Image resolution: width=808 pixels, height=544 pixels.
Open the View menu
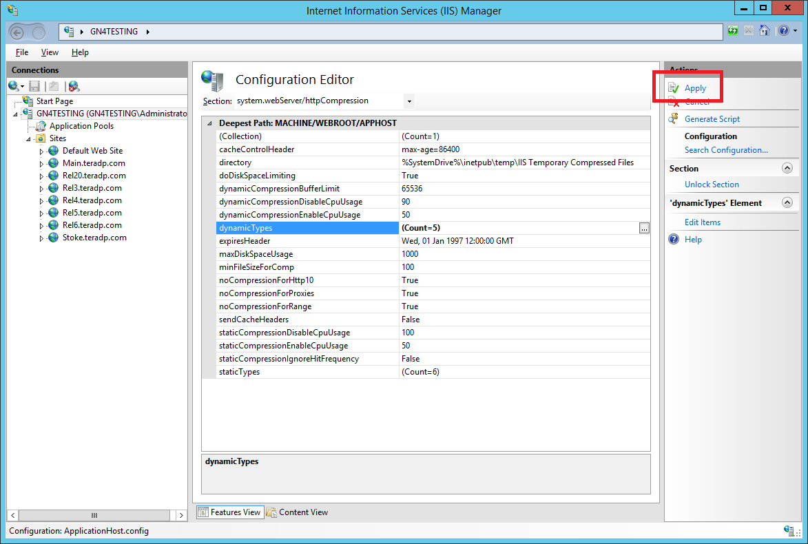[50, 52]
